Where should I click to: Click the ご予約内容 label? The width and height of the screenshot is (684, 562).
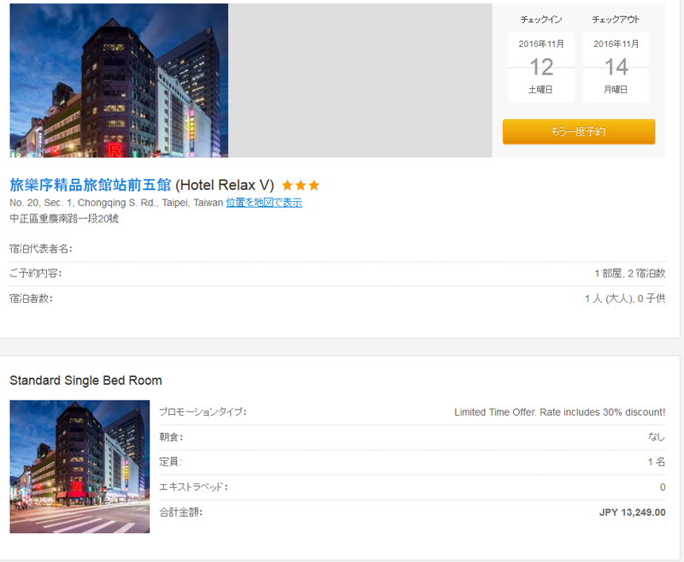[36, 274]
